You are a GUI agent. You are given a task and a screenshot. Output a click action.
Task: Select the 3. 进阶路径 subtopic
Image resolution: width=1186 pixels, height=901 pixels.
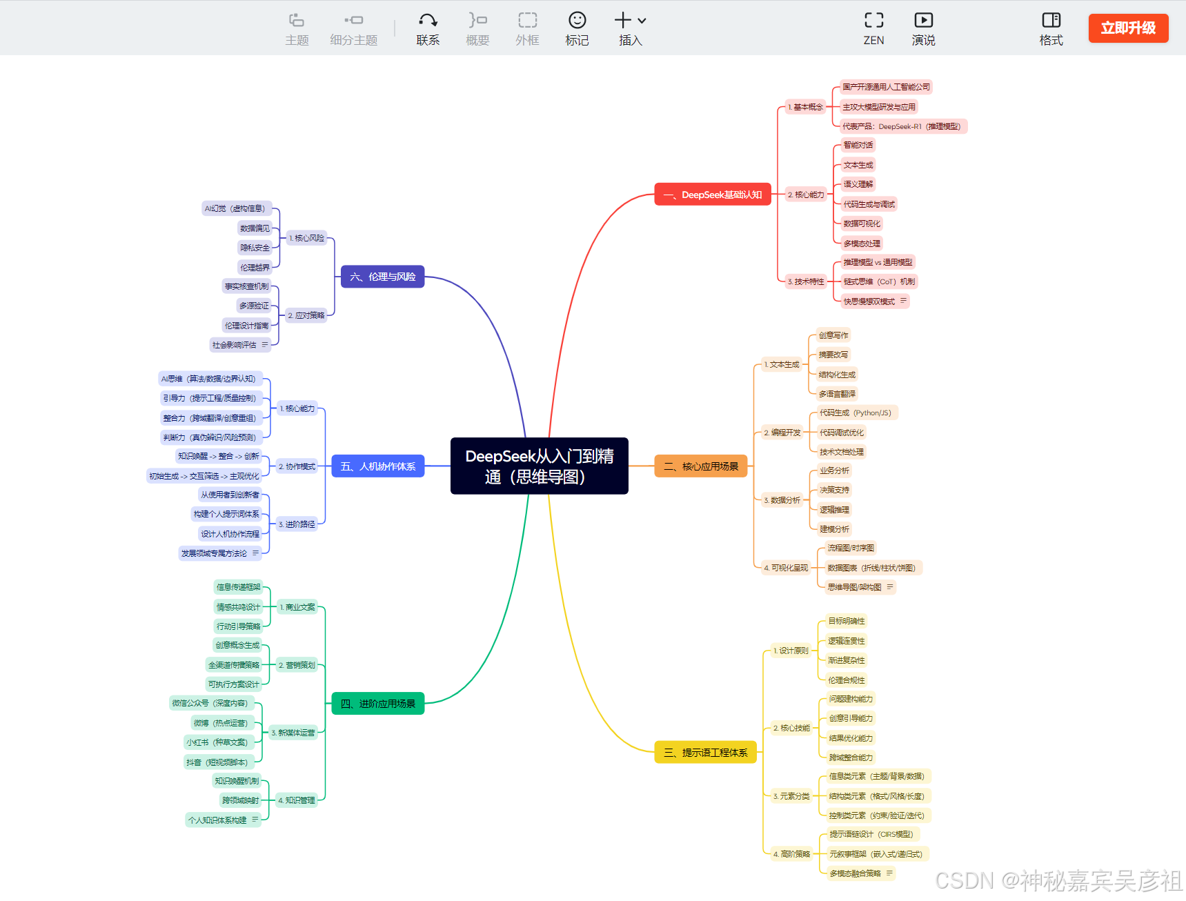[x=297, y=524]
